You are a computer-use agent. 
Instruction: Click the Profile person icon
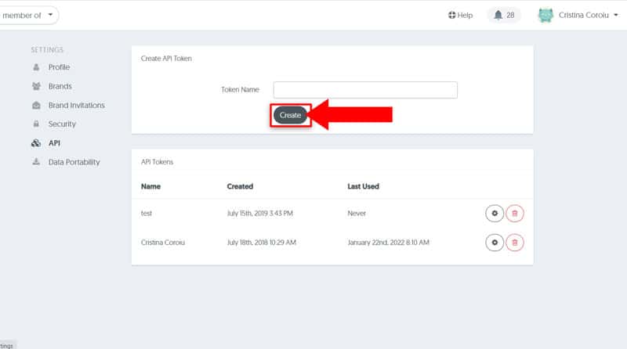coord(36,67)
